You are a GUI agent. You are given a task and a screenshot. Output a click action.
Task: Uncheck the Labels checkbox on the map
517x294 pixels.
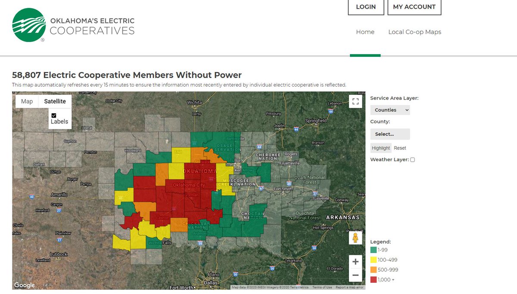(54, 115)
